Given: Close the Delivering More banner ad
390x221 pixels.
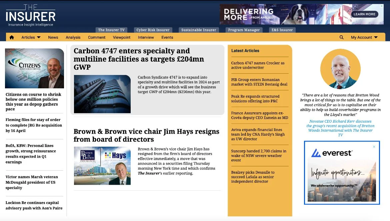Looking at the screenshot, I should point(382,6).
